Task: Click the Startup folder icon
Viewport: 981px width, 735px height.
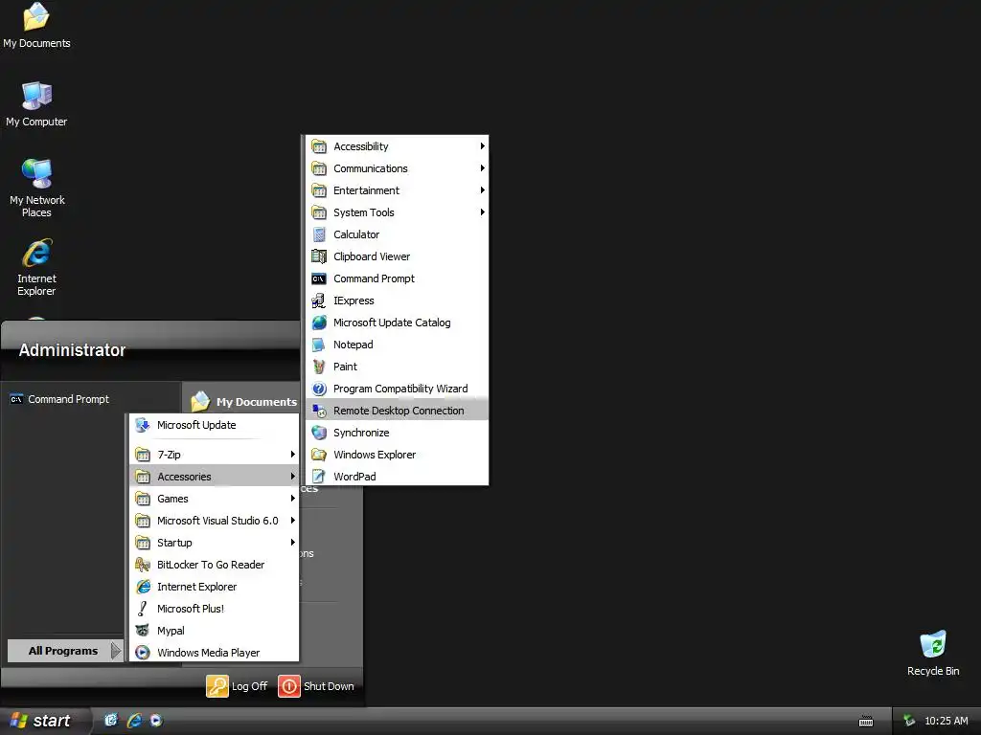Action: 143,543
